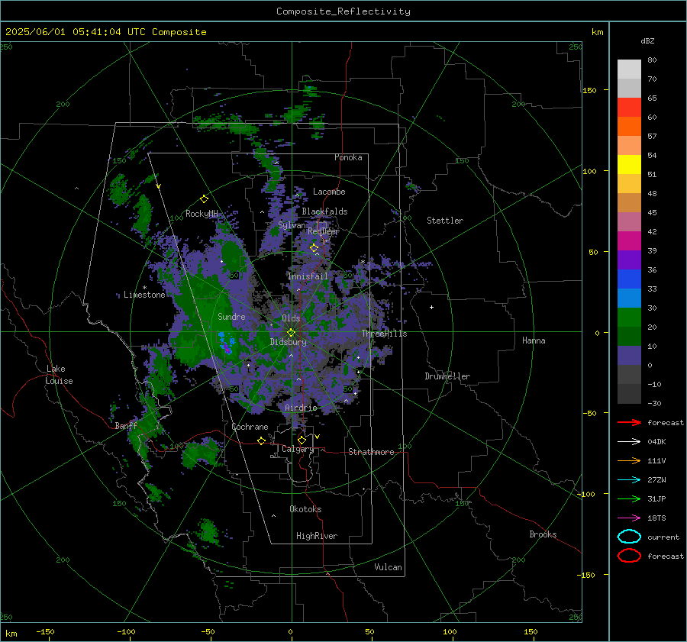Pick the red 60–65 dBZ color swatch

pos(629,108)
